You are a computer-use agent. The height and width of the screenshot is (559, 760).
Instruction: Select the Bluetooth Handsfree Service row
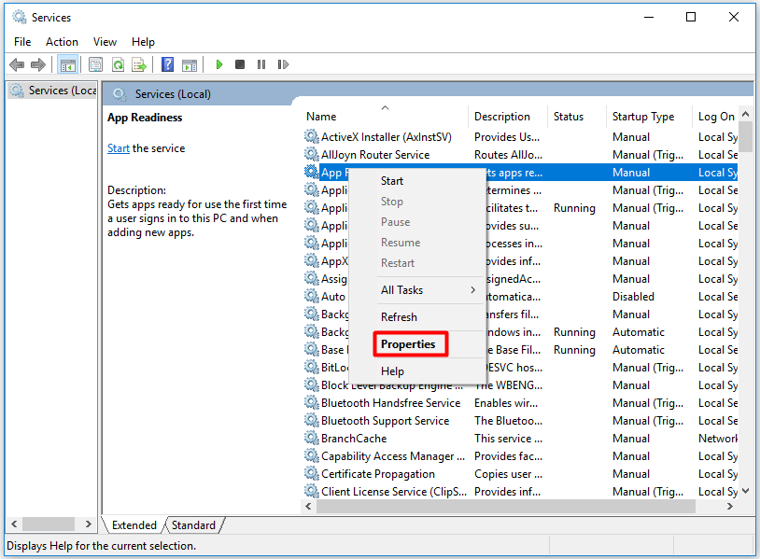click(521, 402)
